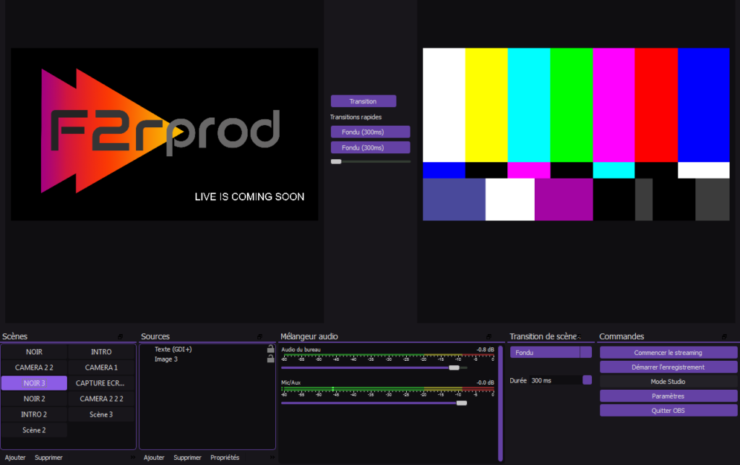Screen dimensions: 740x465
Task: Toggle Mode Studio
Action: pyautogui.click(x=668, y=381)
